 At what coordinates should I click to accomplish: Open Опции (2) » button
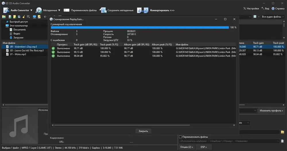186,147
